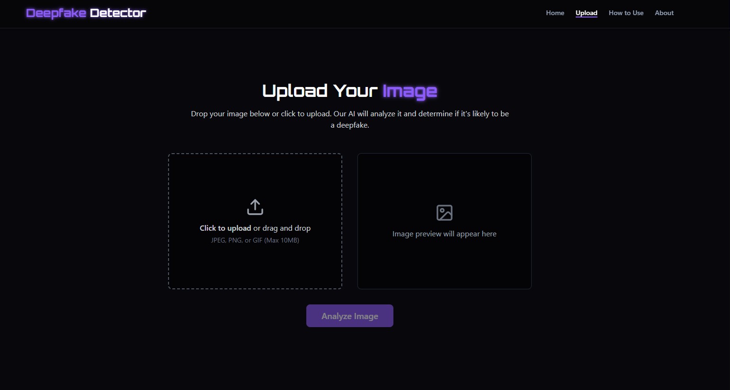Image resolution: width=730 pixels, height=390 pixels.
Task: Click the upload arrow icon
Action: point(255,207)
